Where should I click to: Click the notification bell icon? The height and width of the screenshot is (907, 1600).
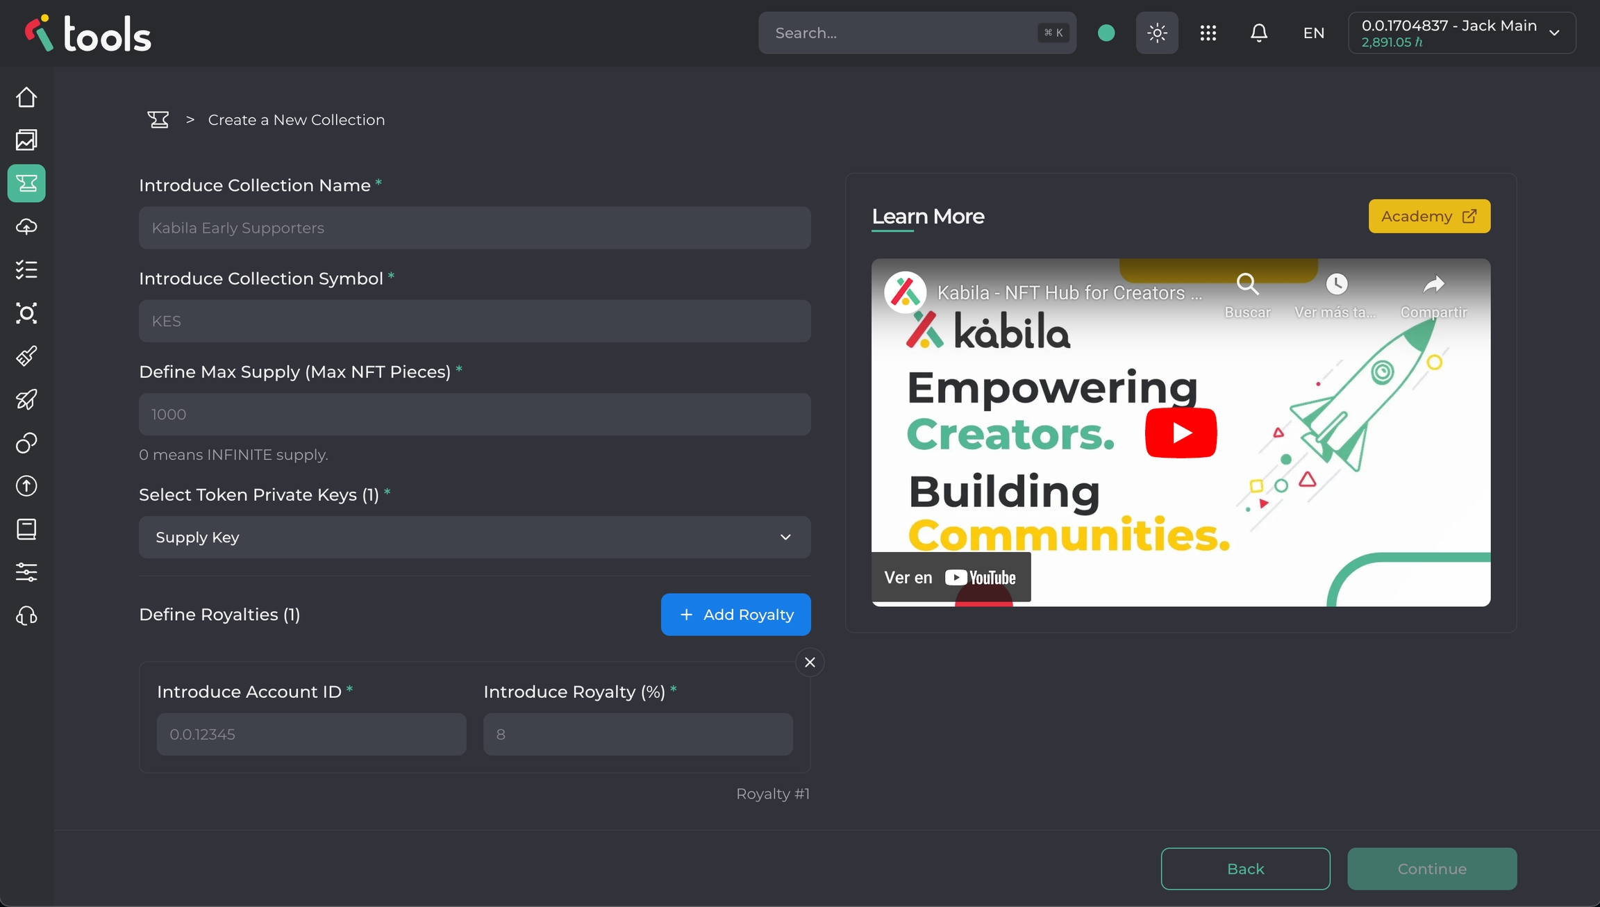(1258, 33)
